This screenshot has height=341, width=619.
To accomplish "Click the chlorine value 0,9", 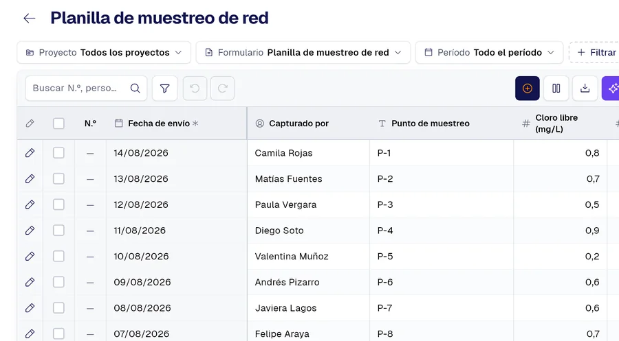I will click(x=592, y=231).
